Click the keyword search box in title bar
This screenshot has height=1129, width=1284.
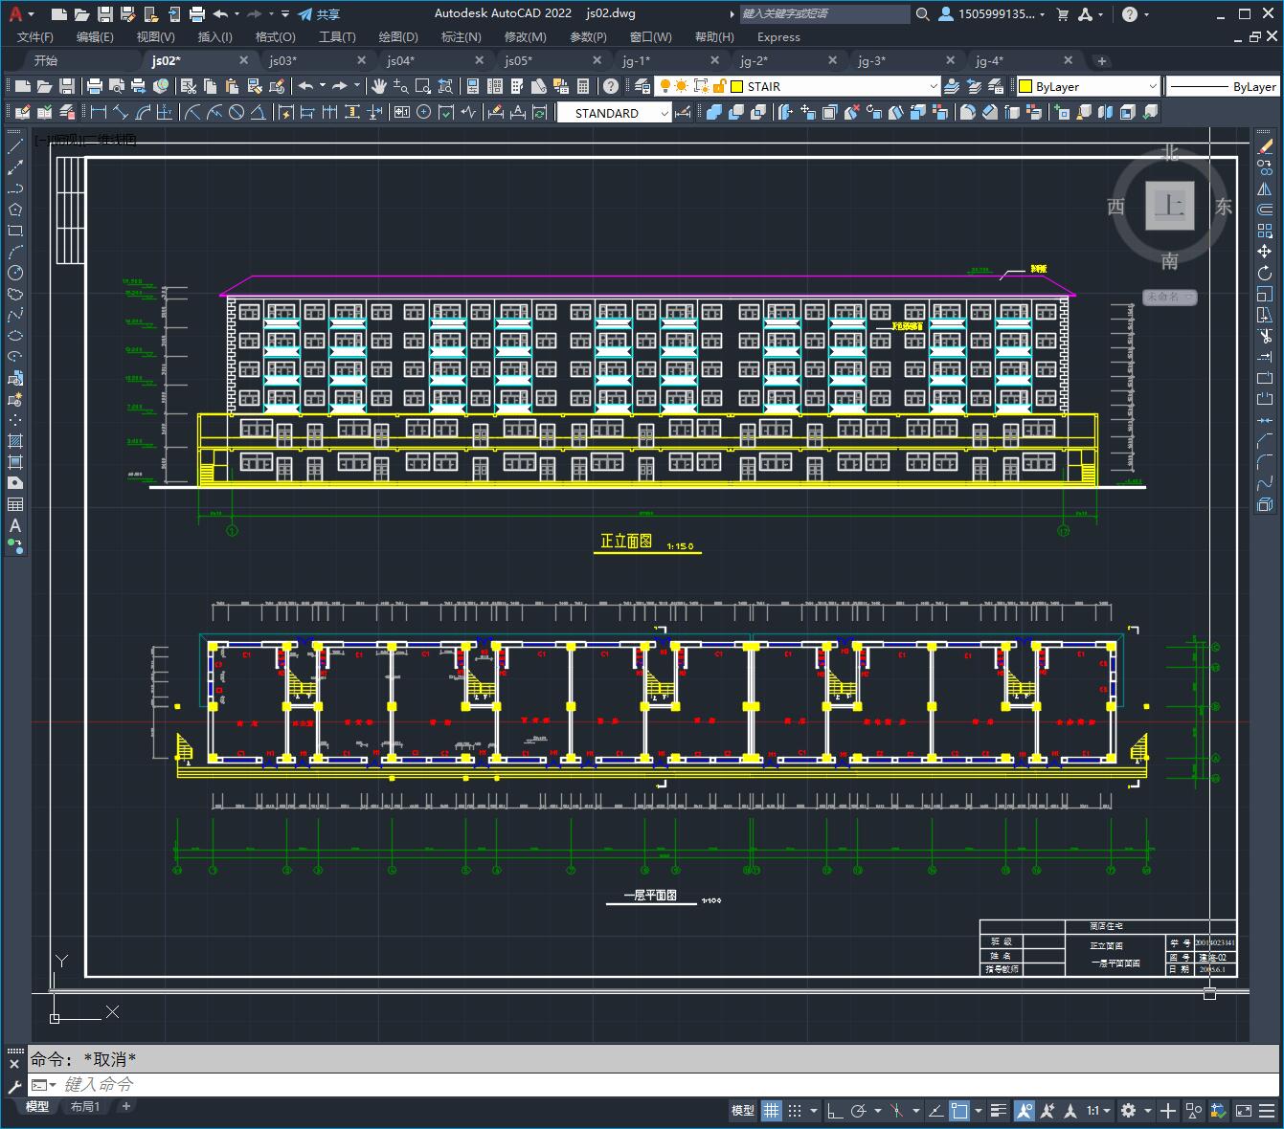coord(824,14)
